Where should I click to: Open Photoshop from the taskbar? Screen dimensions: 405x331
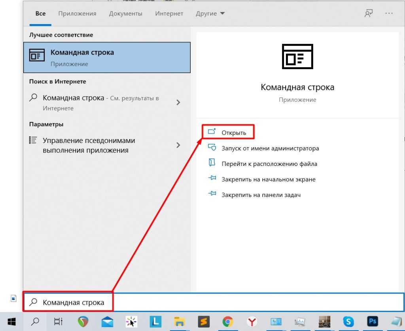pos(372,321)
